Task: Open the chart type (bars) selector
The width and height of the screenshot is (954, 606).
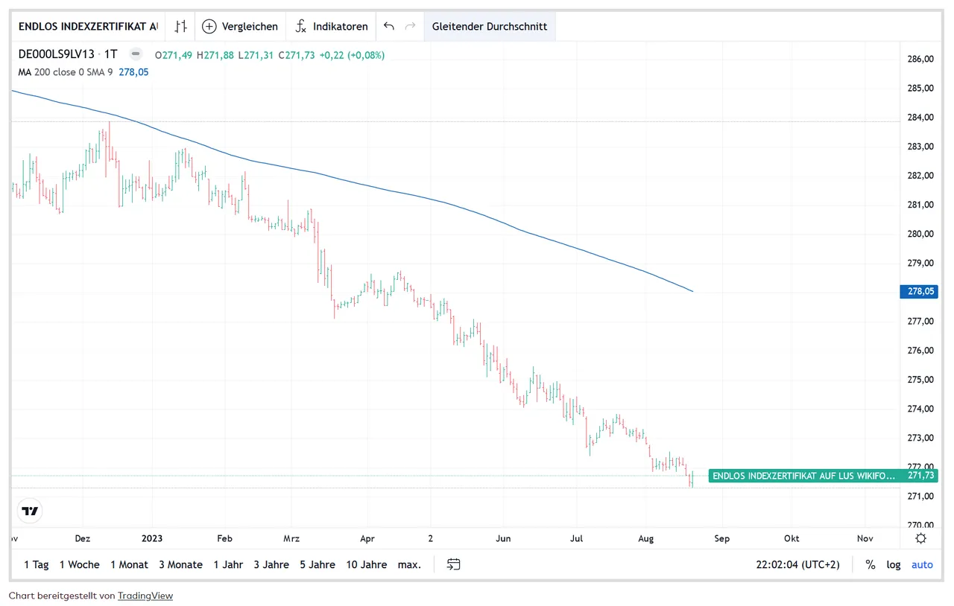Action: (180, 26)
